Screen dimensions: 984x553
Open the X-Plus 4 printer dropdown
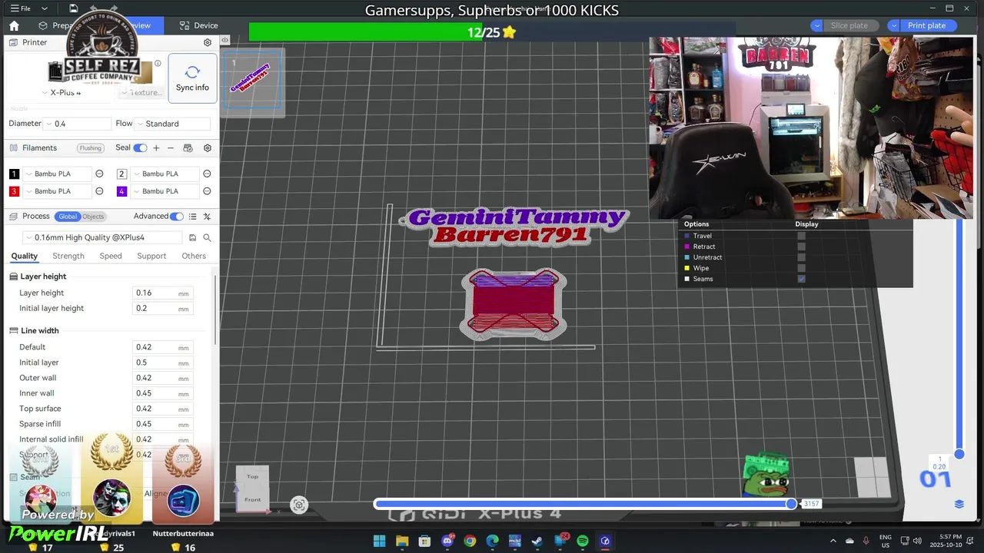[x=62, y=92]
